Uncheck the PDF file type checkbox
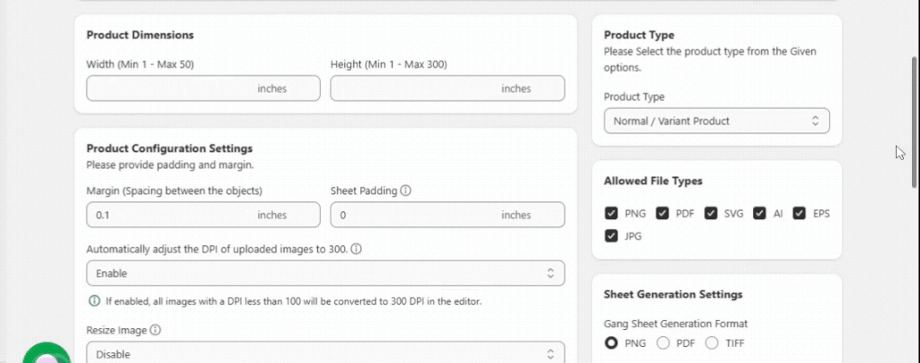 pos(663,214)
